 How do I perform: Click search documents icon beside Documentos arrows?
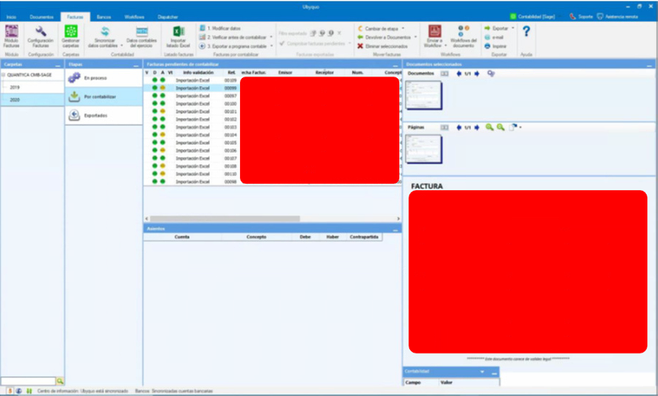(x=491, y=73)
